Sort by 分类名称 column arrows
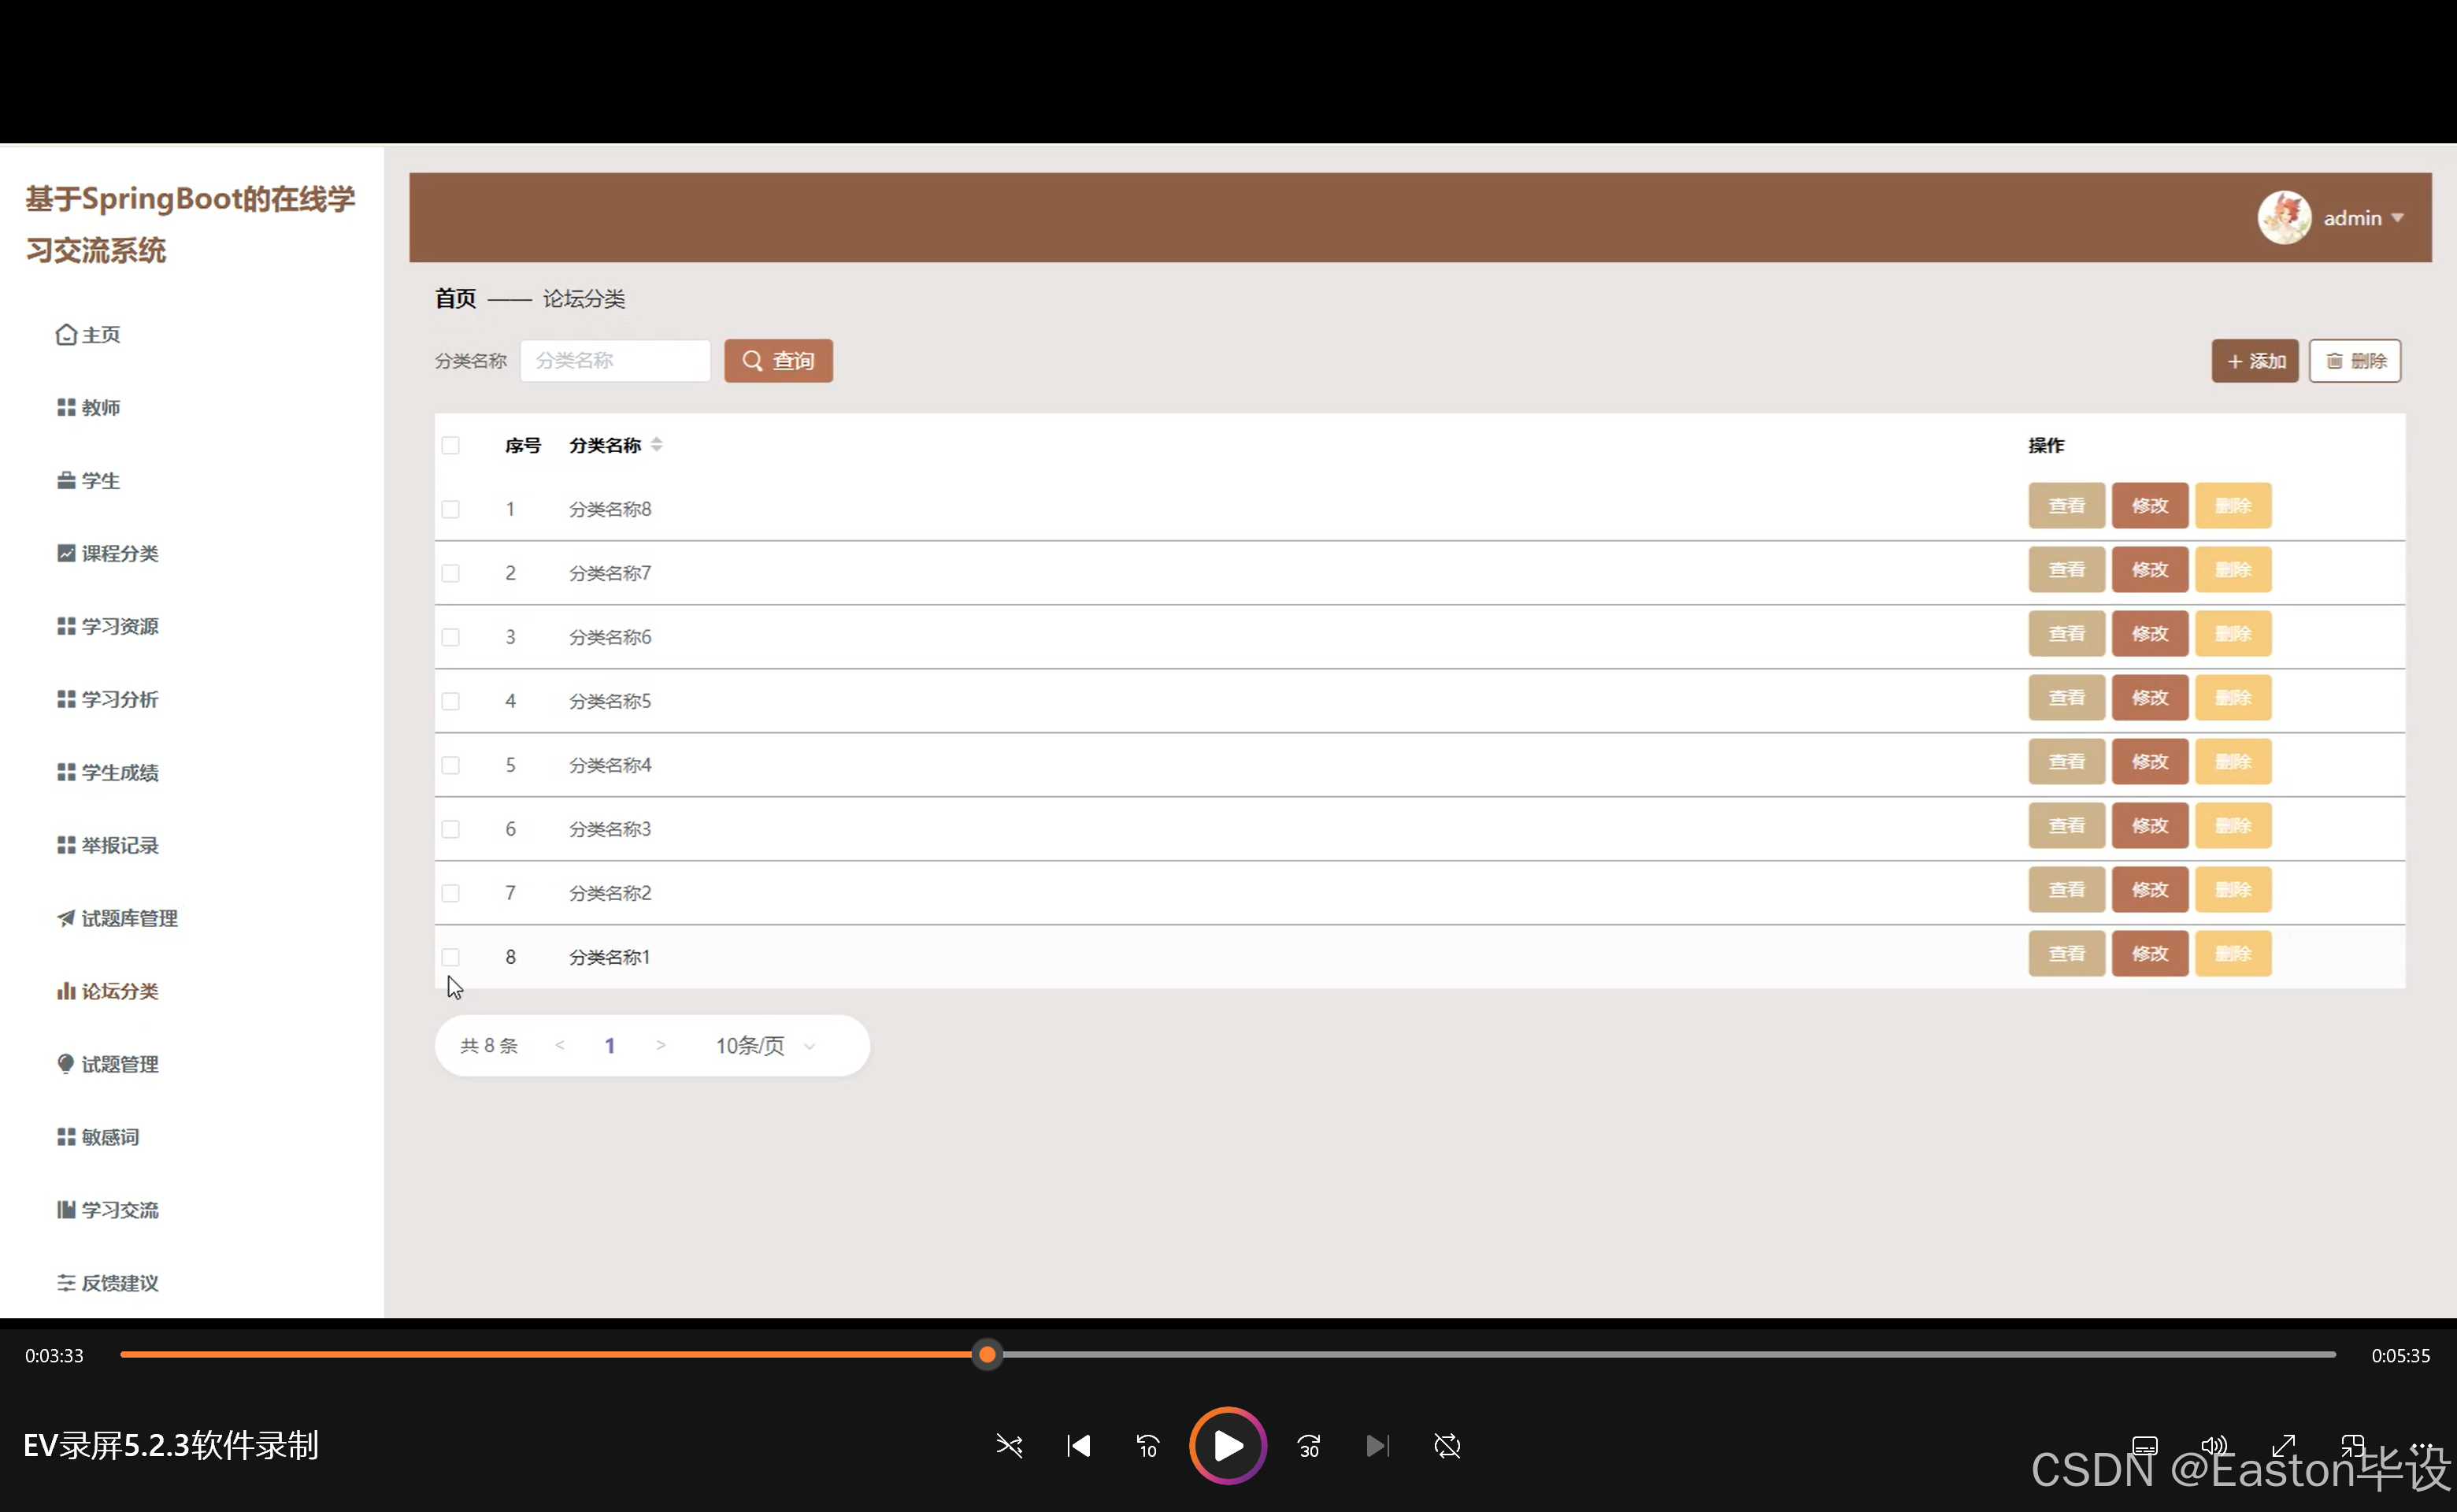This screenshot has width=2457, height=1512. coord(657,445)
